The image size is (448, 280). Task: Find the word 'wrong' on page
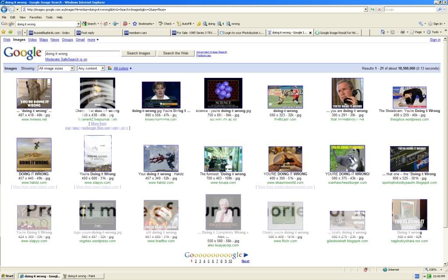pyautogui.click(x=233, y=24)
